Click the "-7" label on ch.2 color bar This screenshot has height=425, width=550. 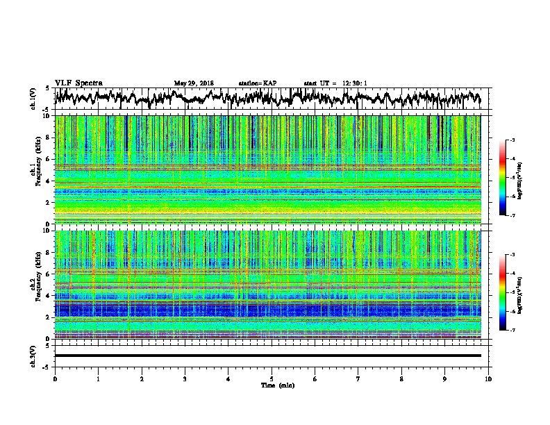click(x=512, y=330)
